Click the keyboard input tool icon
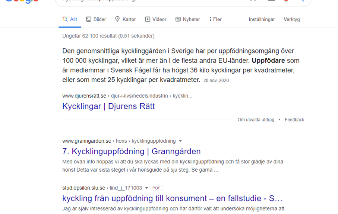Image resolution: width=338 pixels, height=214 pixels. pyautogui.click(x=271, y=0)
